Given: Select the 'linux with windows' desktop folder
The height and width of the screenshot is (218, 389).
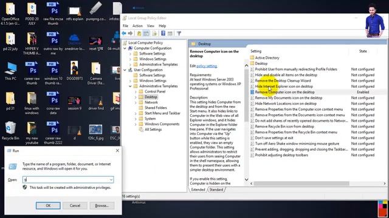Looking at the screenshot, I should (x=32, y=103).
